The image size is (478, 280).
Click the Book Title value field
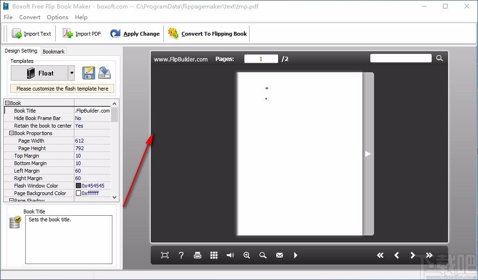(92, 111)
